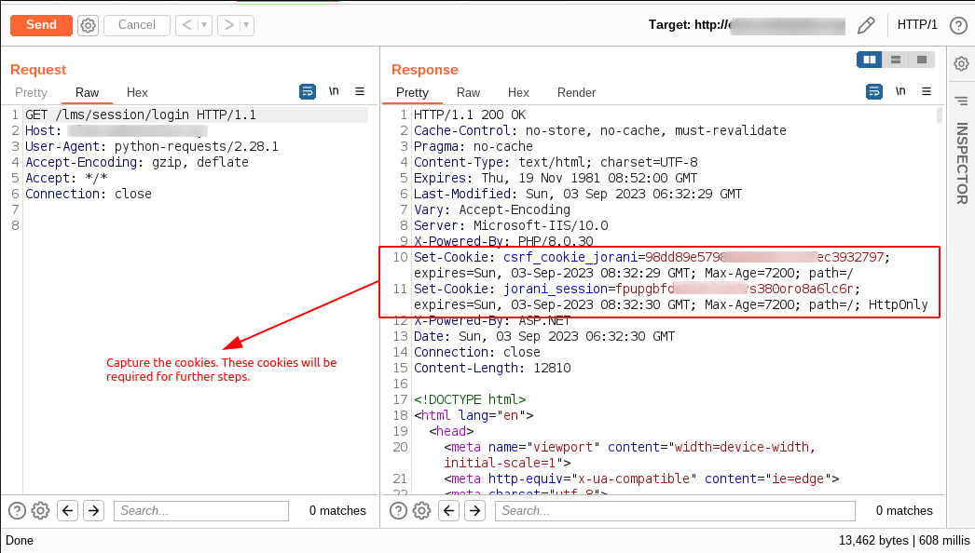Select Response Pretty tab
This screenshot has width=975, height=553.
[x=412, y=92]
